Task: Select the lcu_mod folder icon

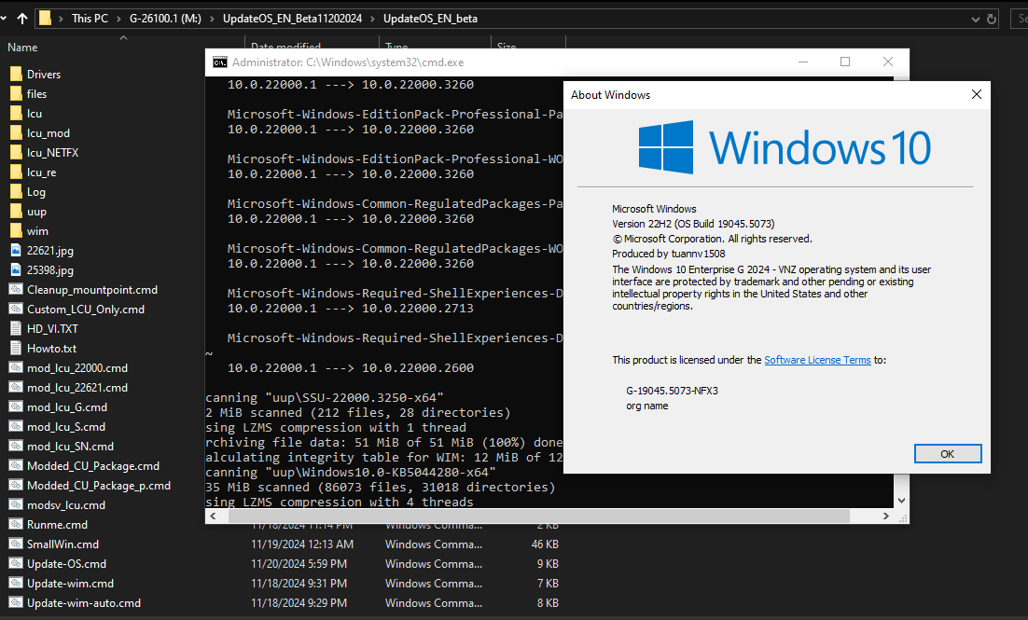Action: point(17,133)
